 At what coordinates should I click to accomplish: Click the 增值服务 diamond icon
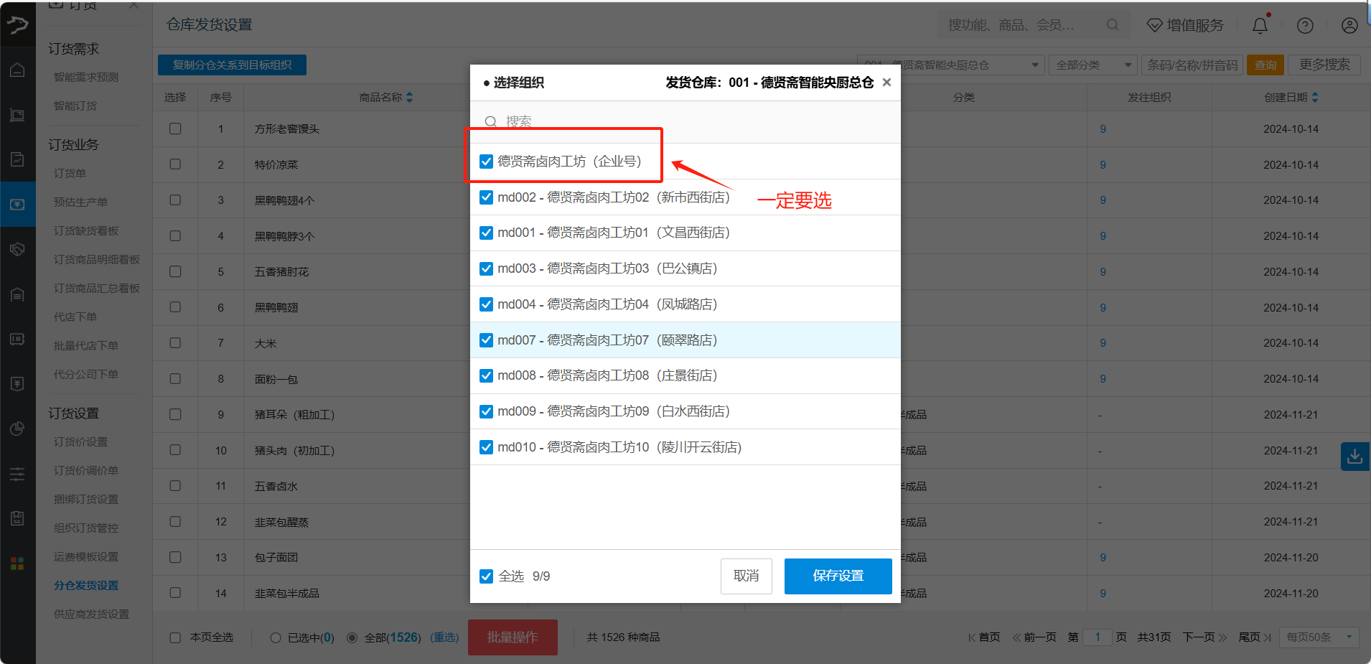(x=1154, y=25)
